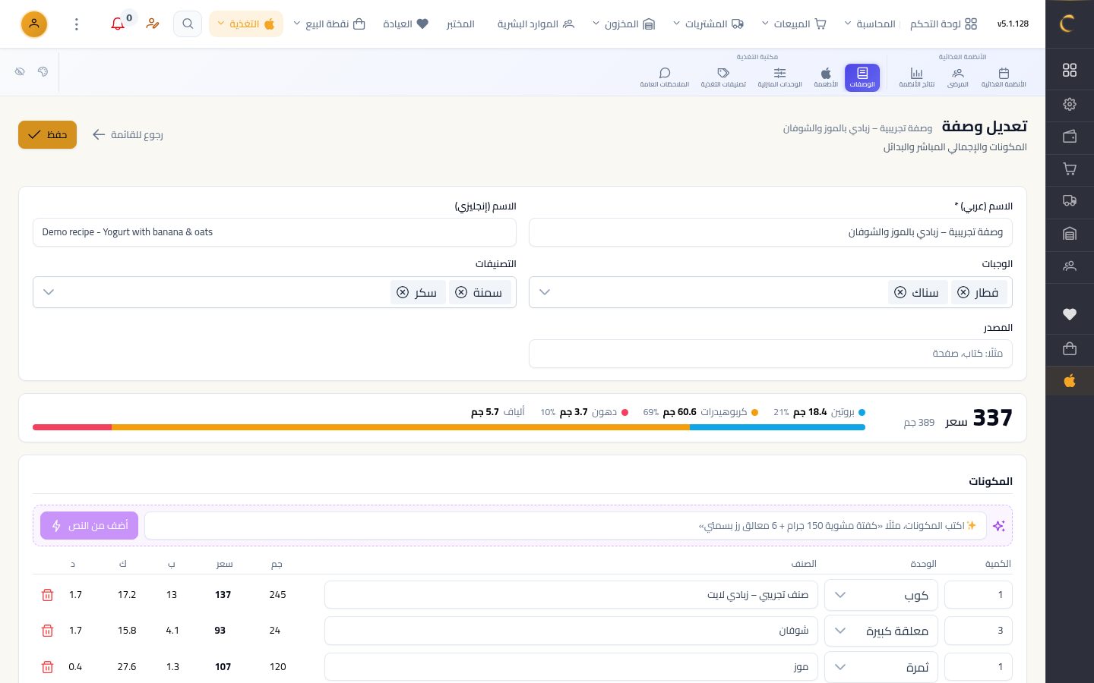Open the معلقة كبيرة unit dropdown
1094x683 pixels.
(881, 631)
